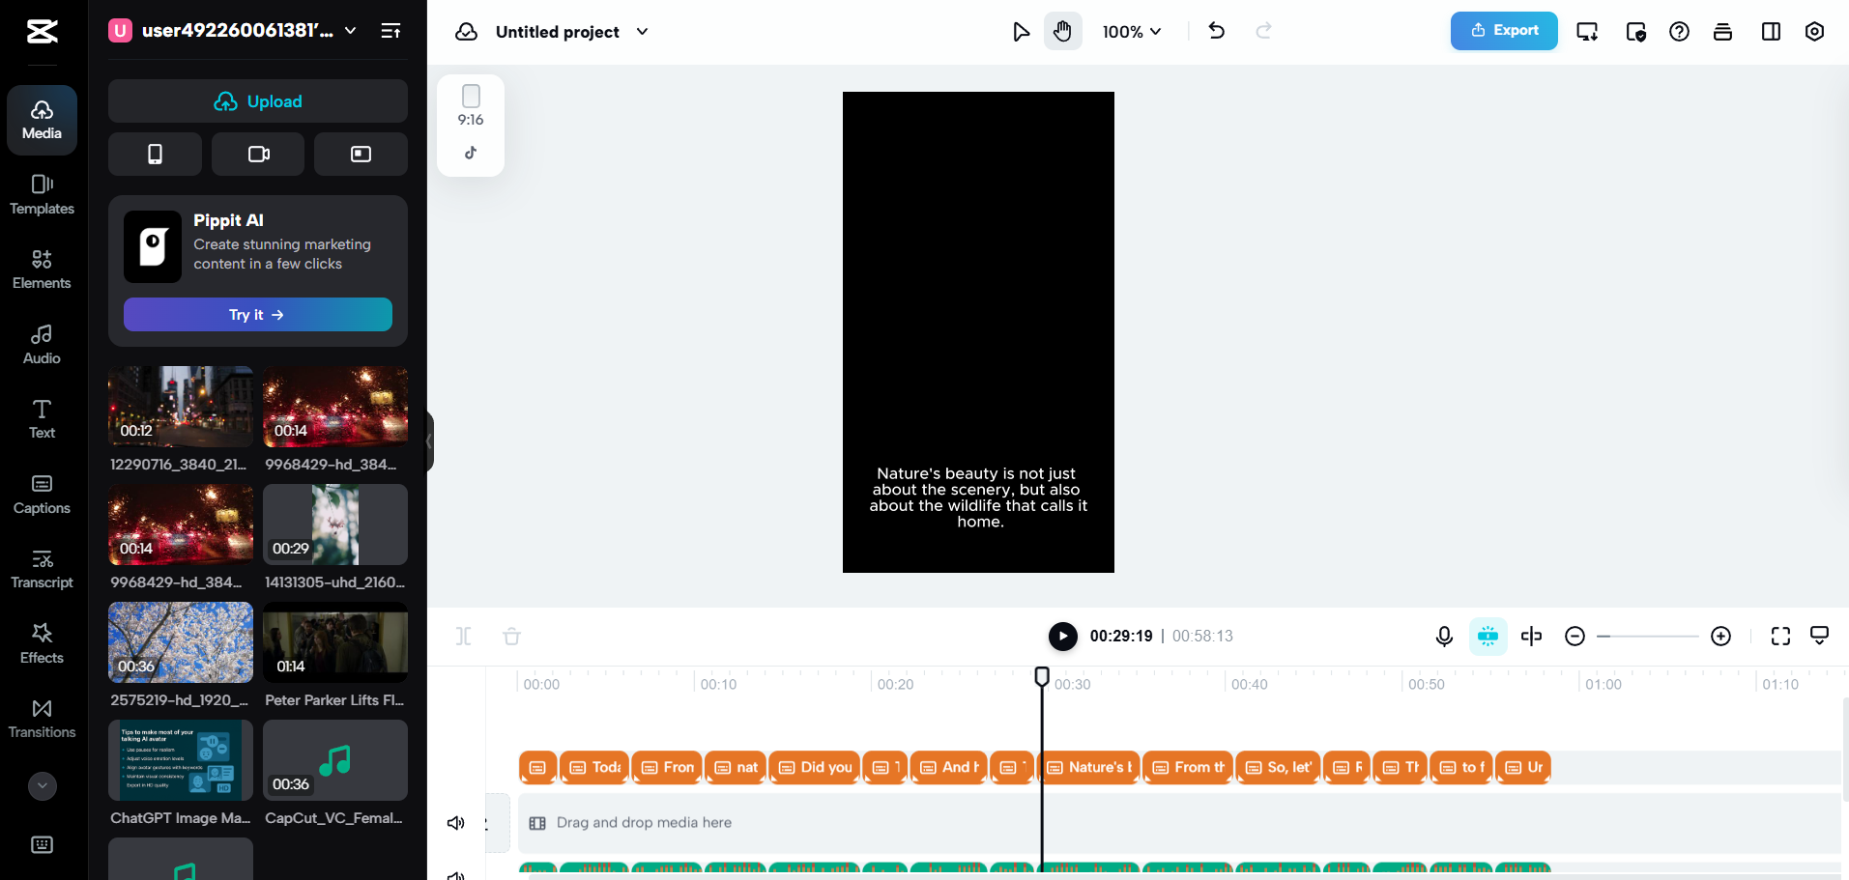
Task: Open the Effects panel
Action: coord(42,642)
